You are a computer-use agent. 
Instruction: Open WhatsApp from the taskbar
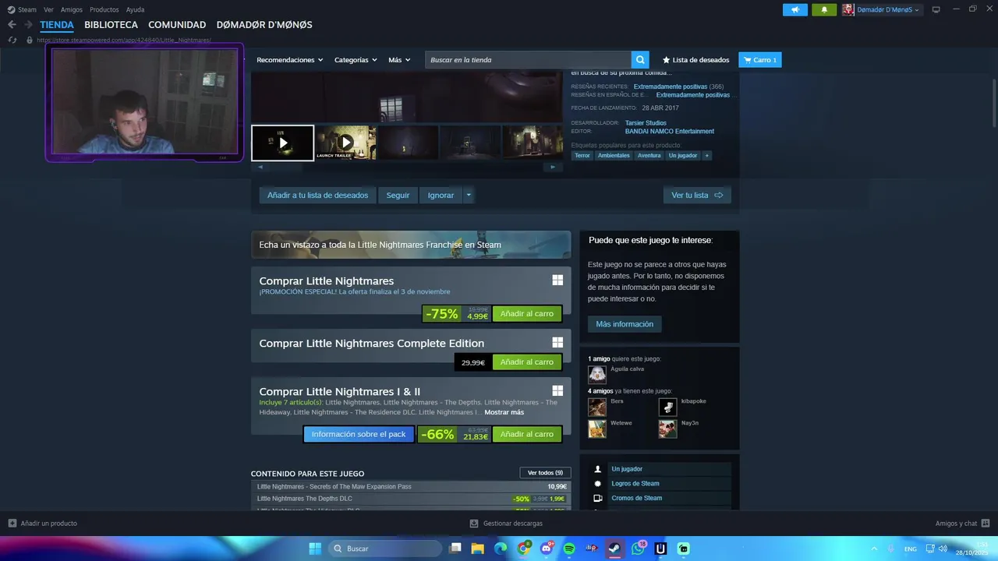coord(638,549)
